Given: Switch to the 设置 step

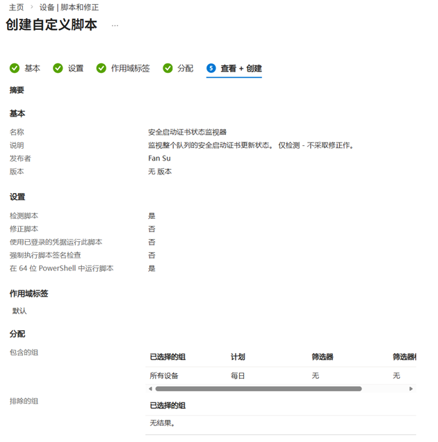Looking at the screenshot, I should pyautogui.click(x=75, y=68).
